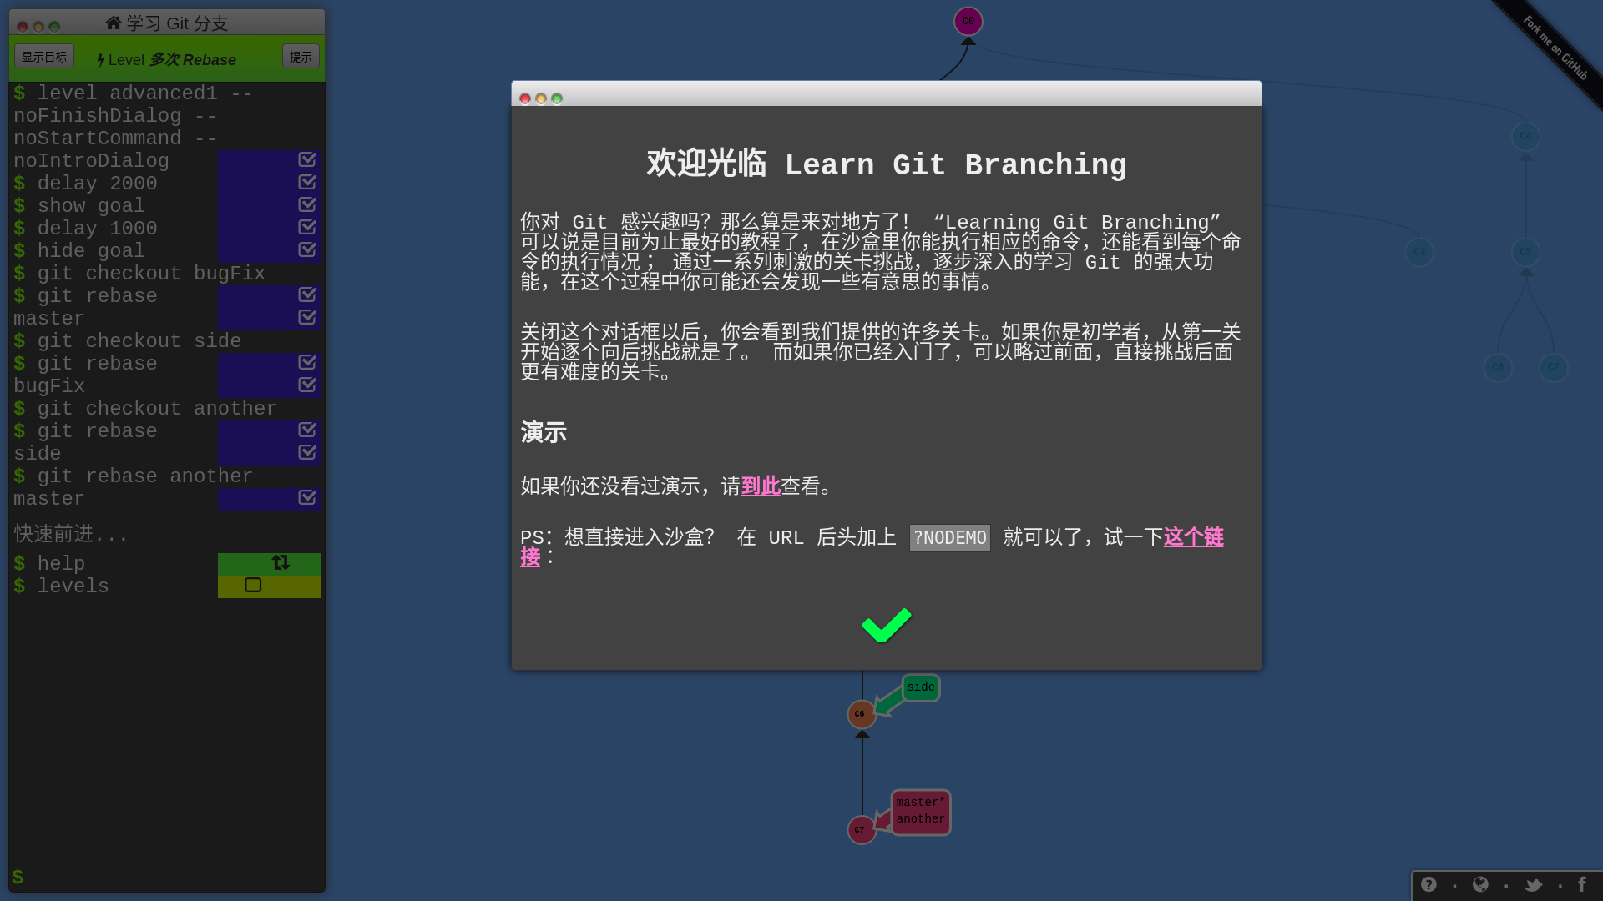1603x901 pixels.
Task: Click the help question mark icon
Action: (1429, 884)
